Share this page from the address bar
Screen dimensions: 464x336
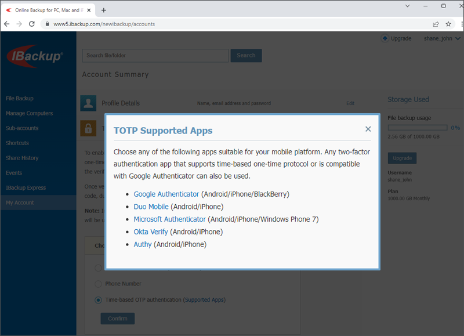pyautogui.click(x=436, y=24)
